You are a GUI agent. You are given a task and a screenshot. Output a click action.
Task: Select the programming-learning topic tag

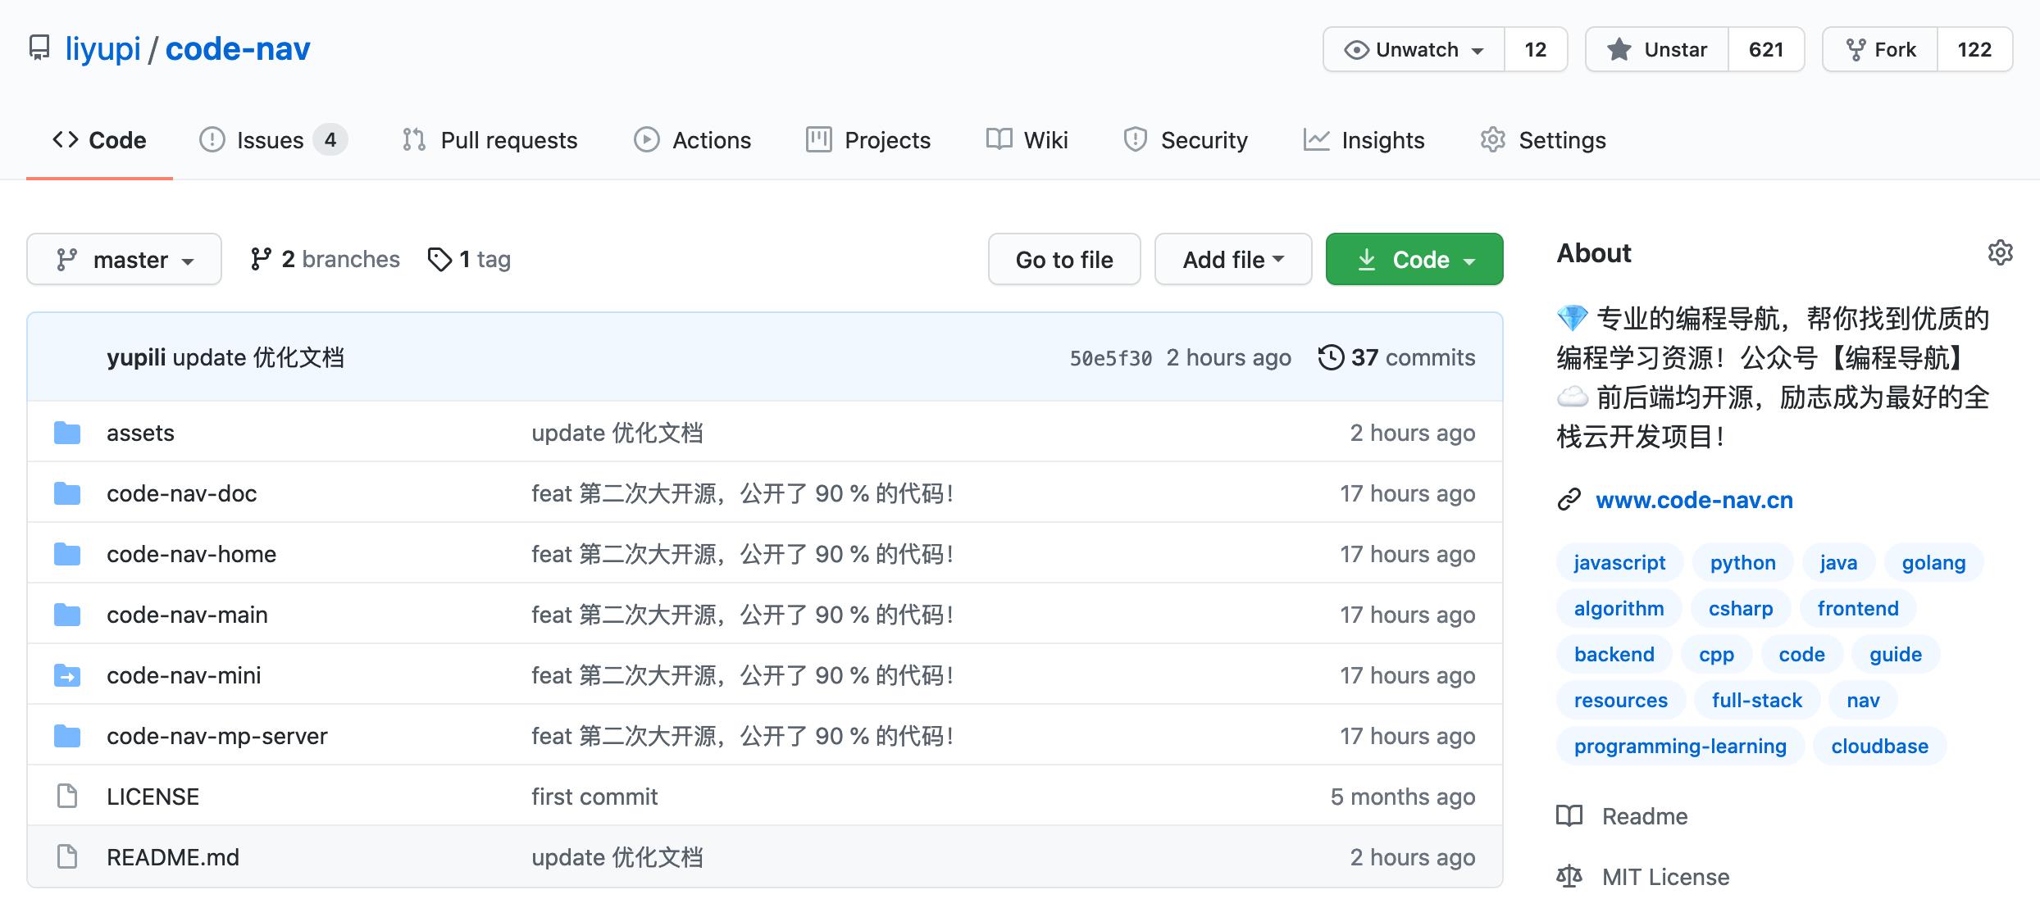[x=1680, y=746]
